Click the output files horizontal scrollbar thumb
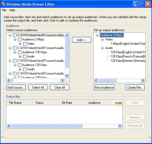 [47, 126]
